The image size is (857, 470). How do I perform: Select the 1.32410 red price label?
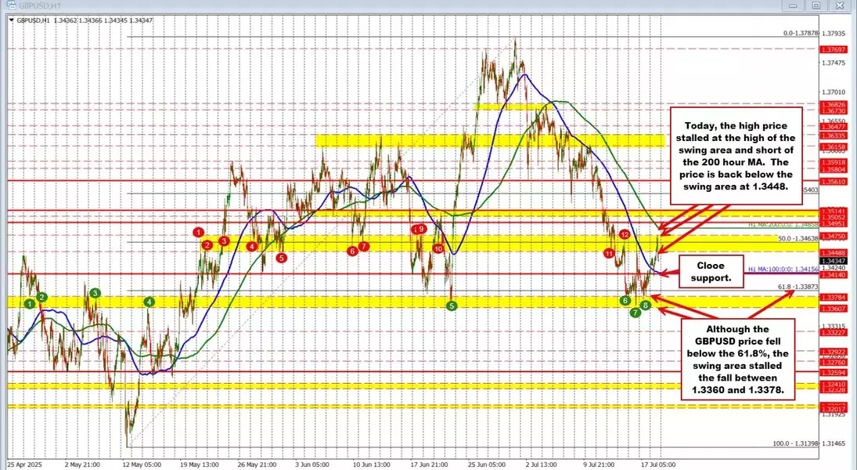(x=834, y=385)
